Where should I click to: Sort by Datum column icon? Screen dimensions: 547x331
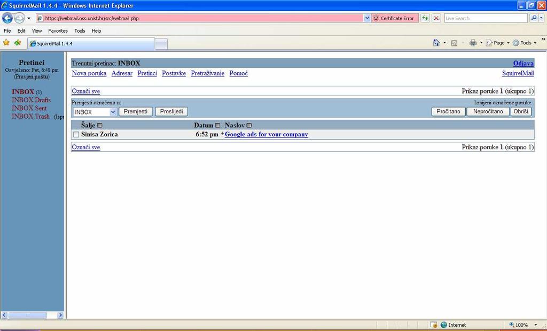[217, 125]
